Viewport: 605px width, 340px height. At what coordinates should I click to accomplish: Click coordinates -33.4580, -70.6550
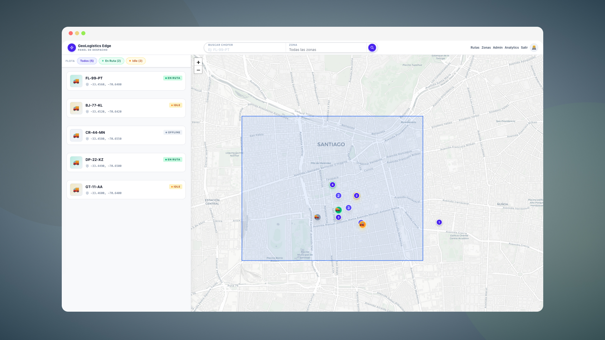(x=106, y=139)
